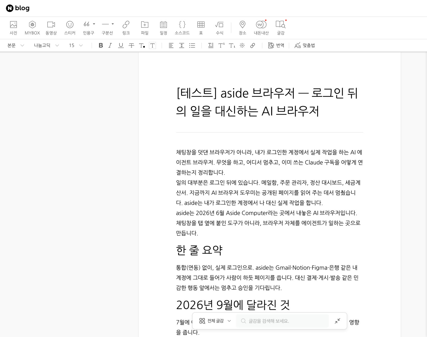Toggle strikethrough formatting
Image resolution: width=427 pixels, height=337 pixels.
pyautogui.click(x=131, y=45)
